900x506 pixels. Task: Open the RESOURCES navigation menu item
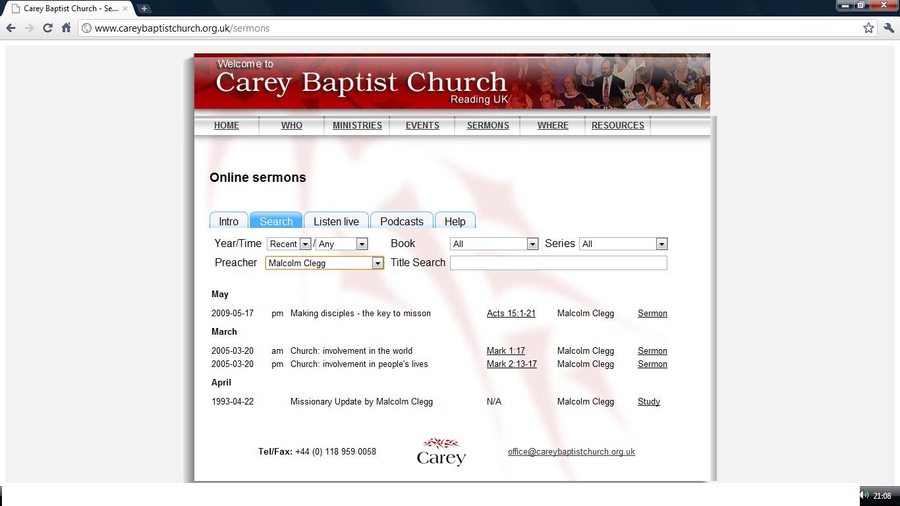click(618, 125)
